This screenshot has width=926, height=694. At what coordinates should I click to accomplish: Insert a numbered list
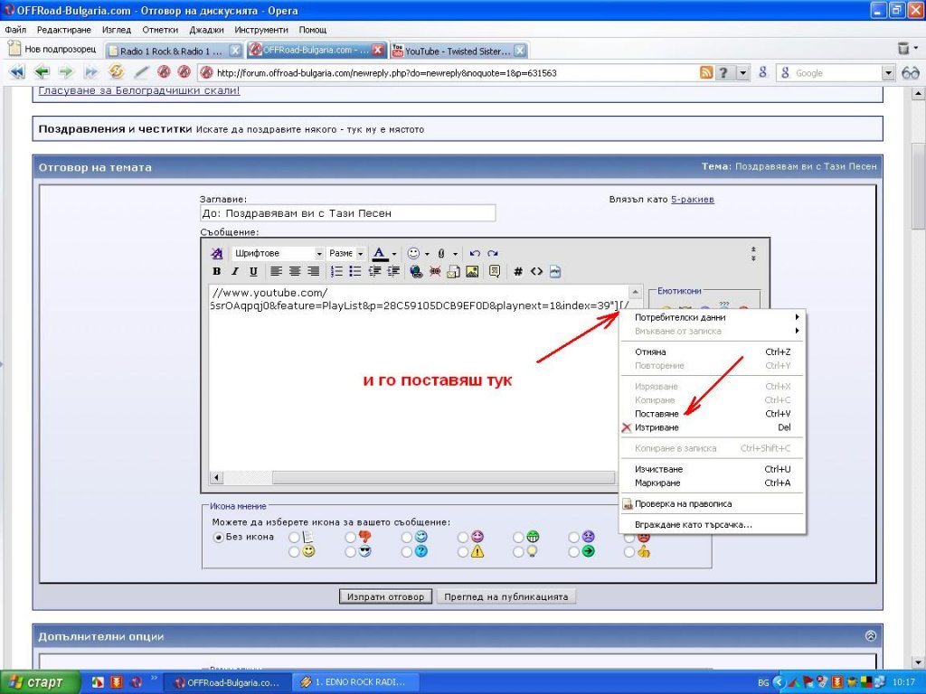coord(336,271)
